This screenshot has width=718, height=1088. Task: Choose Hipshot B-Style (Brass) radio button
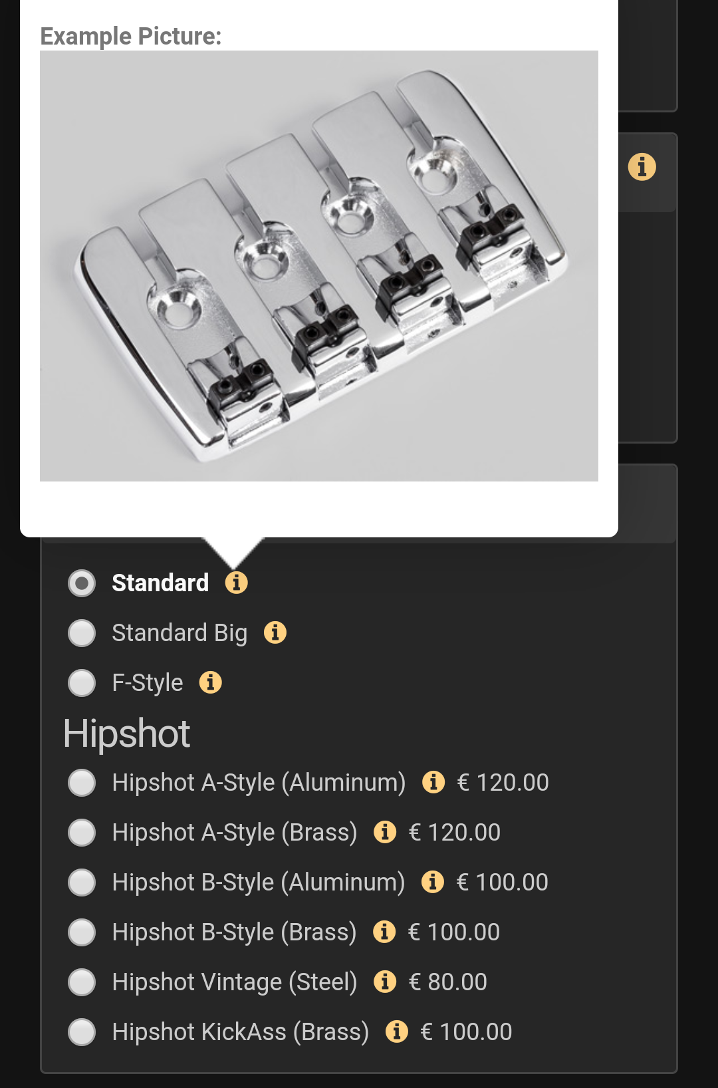pyautogui.click(x=82, y=932)
